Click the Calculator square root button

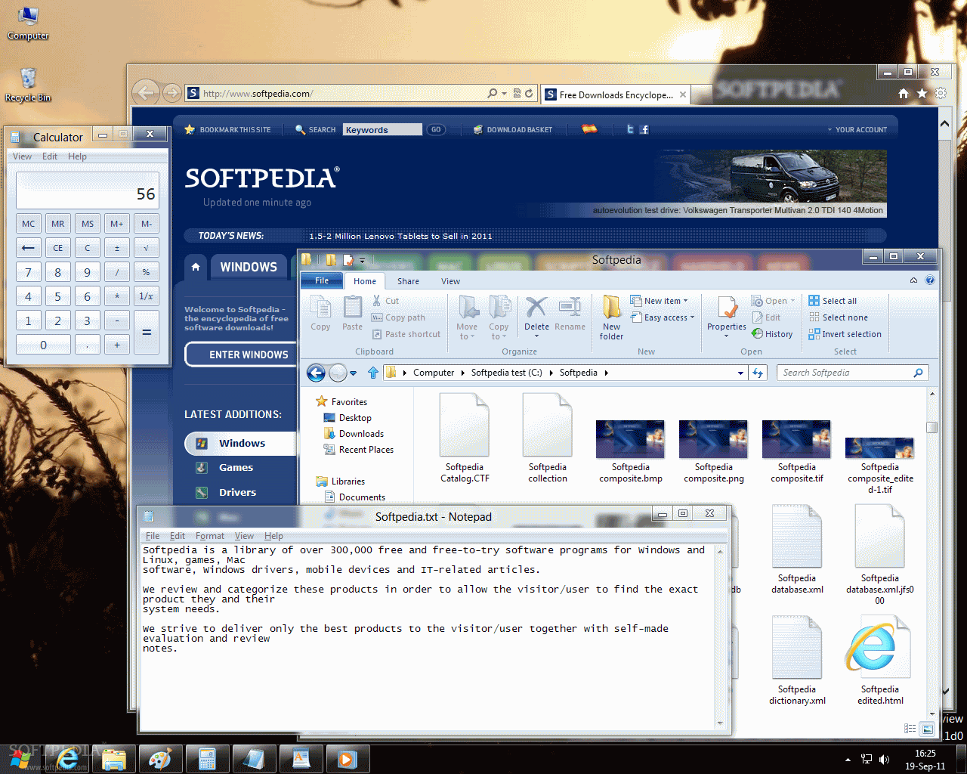146,248
